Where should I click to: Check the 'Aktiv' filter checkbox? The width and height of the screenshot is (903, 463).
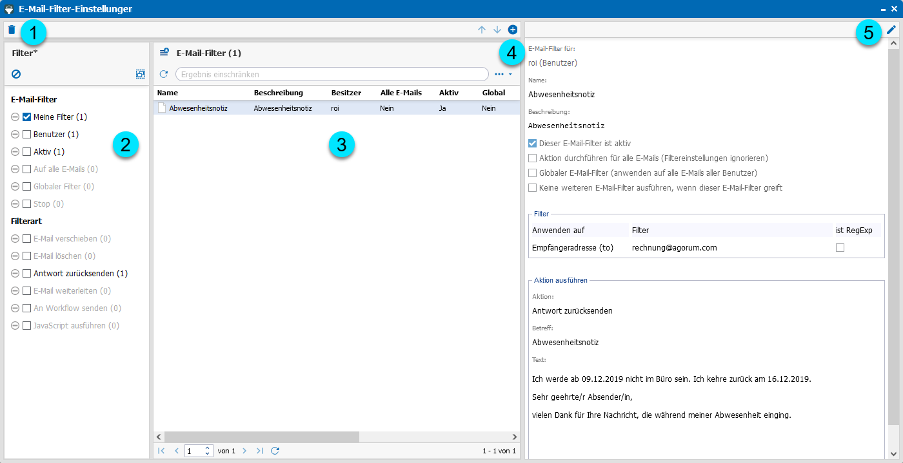click(27, 152)
